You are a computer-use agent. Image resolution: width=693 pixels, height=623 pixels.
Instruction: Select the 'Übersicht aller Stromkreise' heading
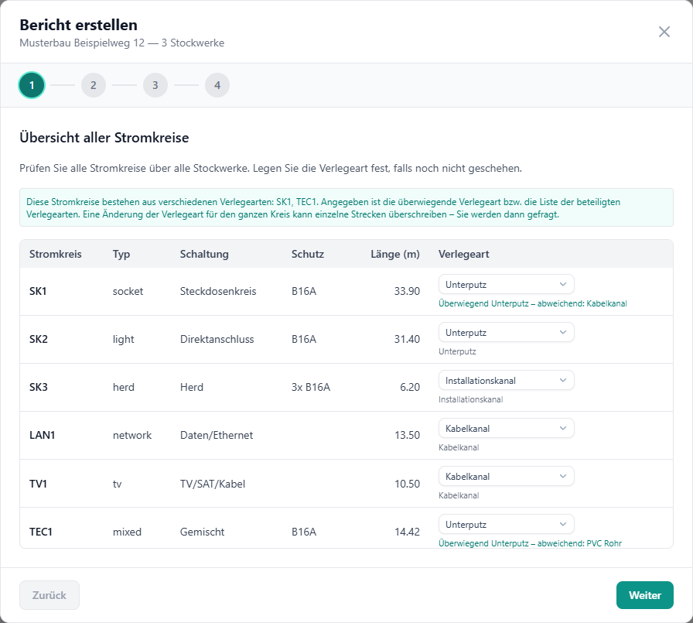pyautogui.click(x=104, y=138)
